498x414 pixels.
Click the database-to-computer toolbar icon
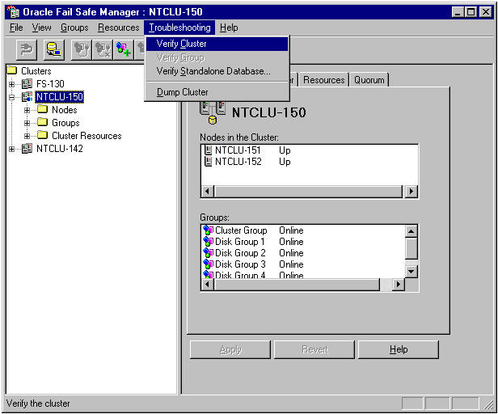pos(54,49)
